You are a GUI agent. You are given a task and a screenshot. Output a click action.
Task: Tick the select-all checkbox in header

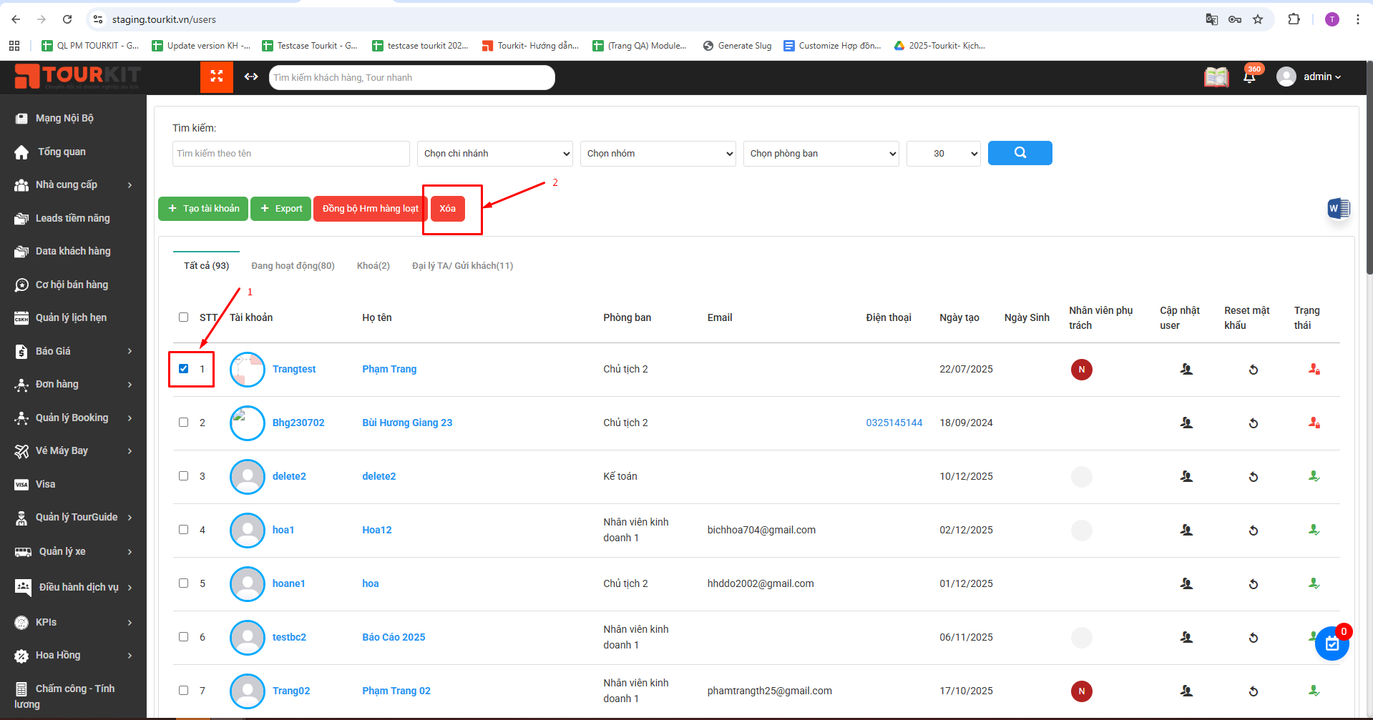184,317
